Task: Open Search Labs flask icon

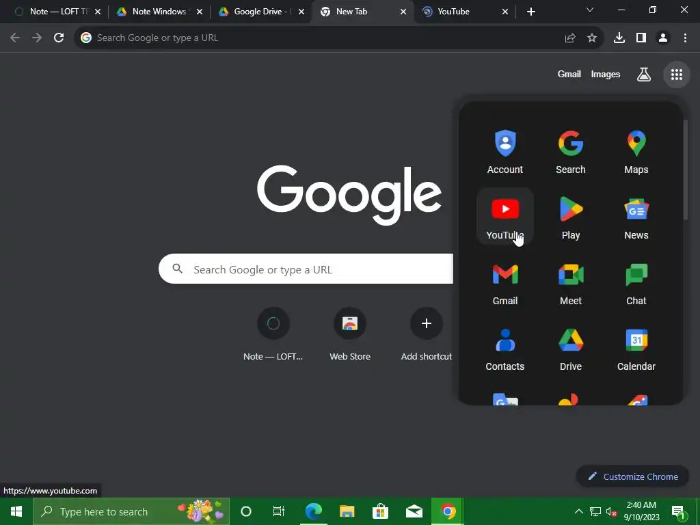Action: point(643,75)
